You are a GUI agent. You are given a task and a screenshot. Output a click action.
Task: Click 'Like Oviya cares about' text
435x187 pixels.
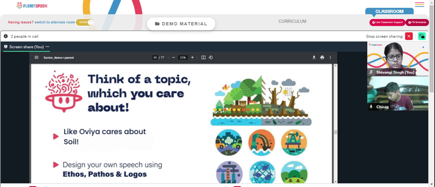105,131
